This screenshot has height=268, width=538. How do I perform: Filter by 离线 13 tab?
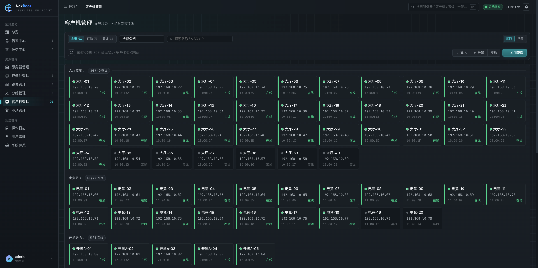tap(108, 39)
